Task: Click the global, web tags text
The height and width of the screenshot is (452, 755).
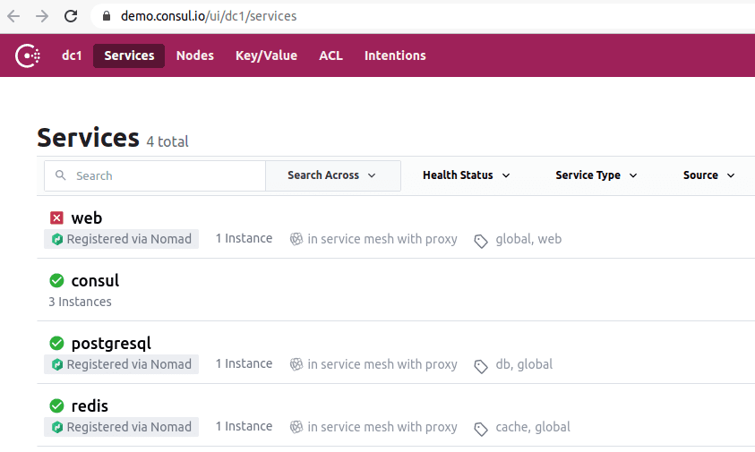Action: coord(528,239)
